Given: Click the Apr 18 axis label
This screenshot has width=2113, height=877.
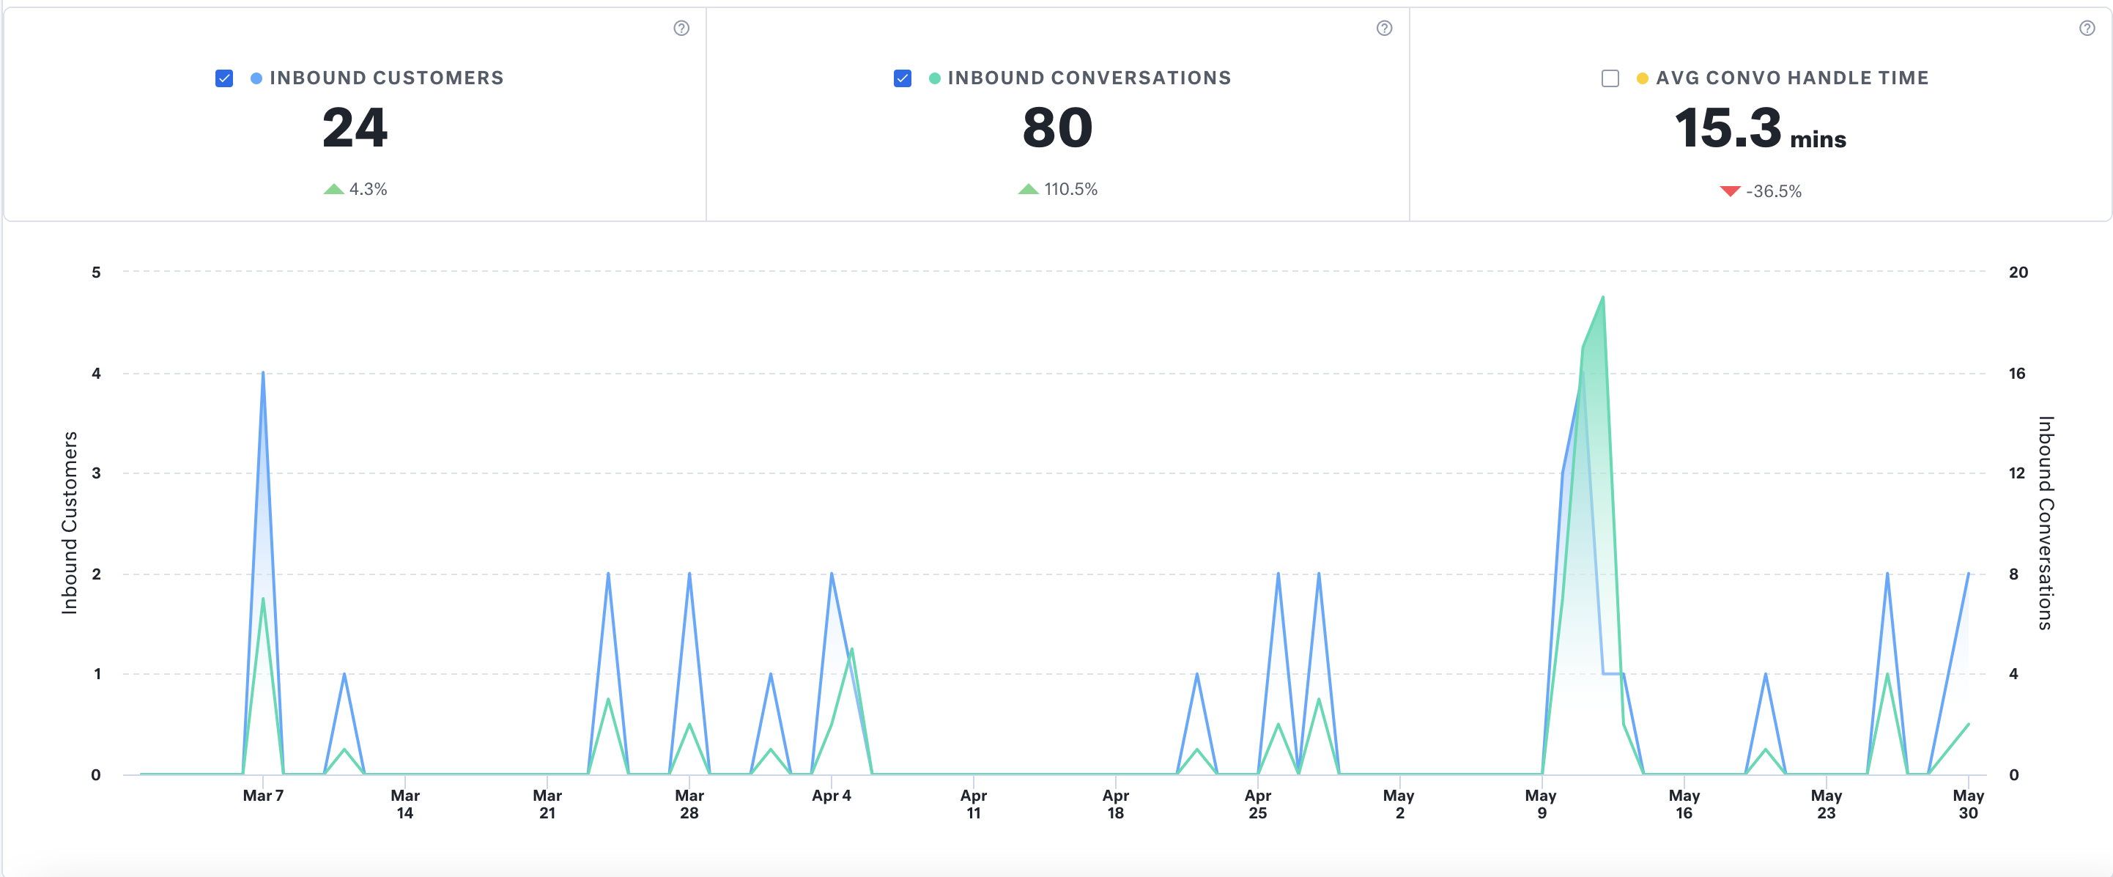Looking at the screenshot, I should pos(1116,804).
